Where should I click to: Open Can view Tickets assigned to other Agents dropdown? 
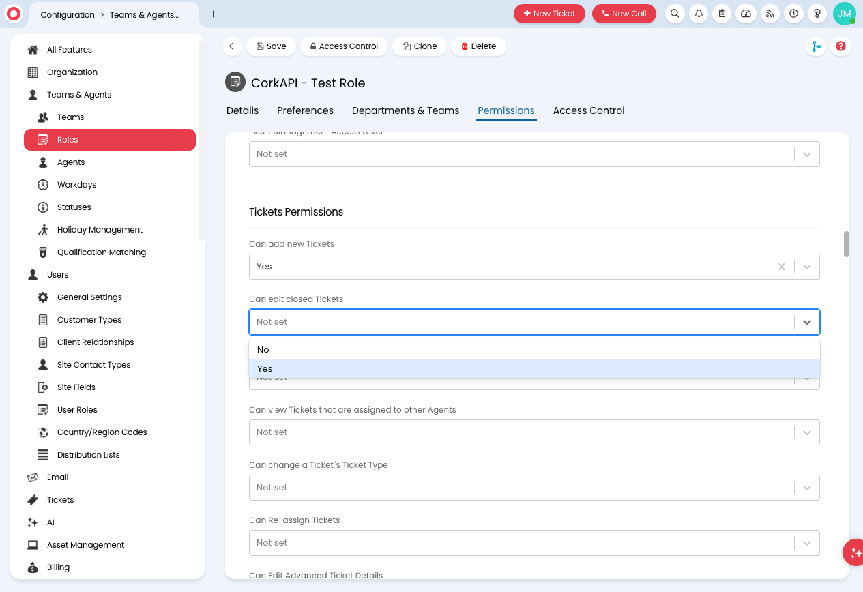[534, 432]
